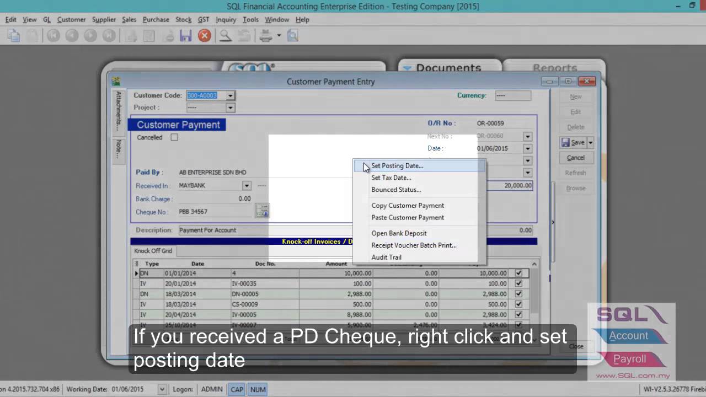Open the Tools menu

250,19
